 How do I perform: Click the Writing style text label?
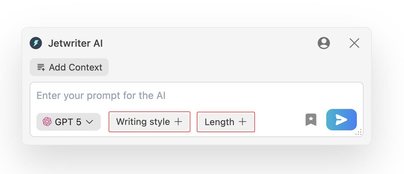click(143, 122)
